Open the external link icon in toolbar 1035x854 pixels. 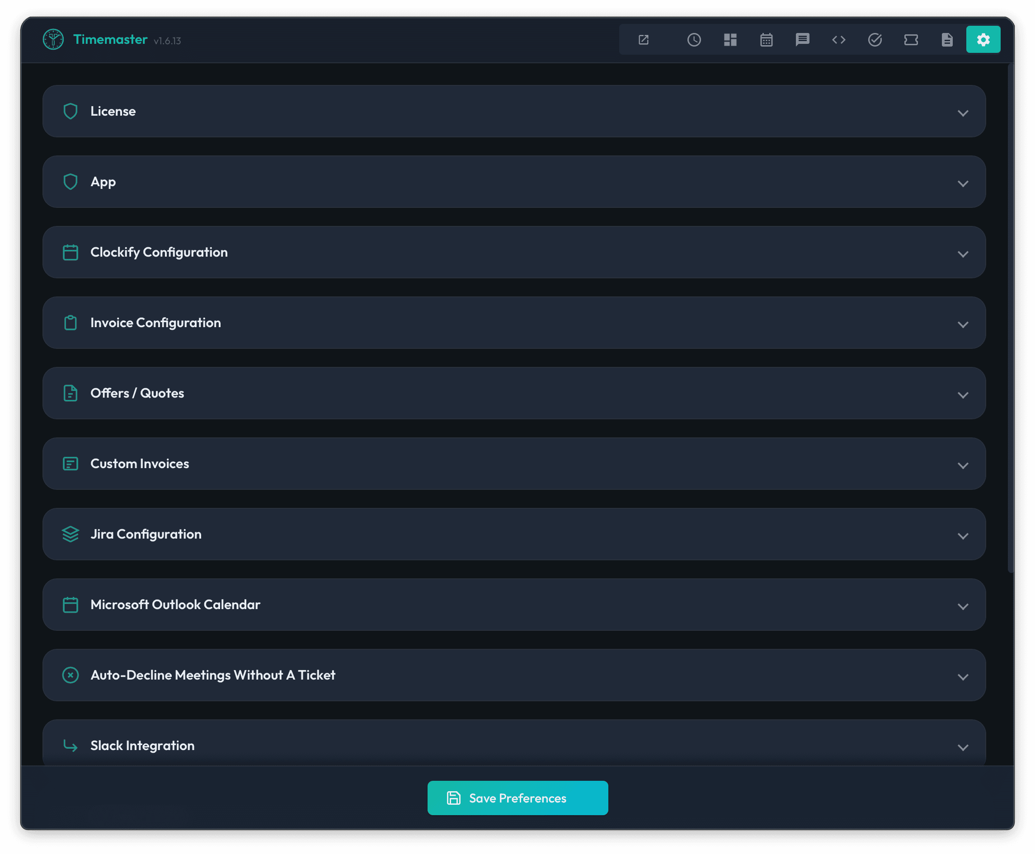644,40
